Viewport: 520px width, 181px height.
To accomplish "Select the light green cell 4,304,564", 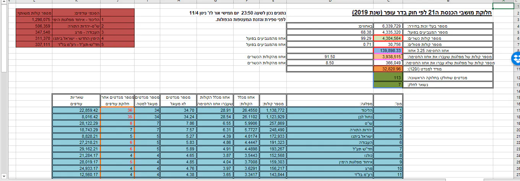I will tap(387, 38).
